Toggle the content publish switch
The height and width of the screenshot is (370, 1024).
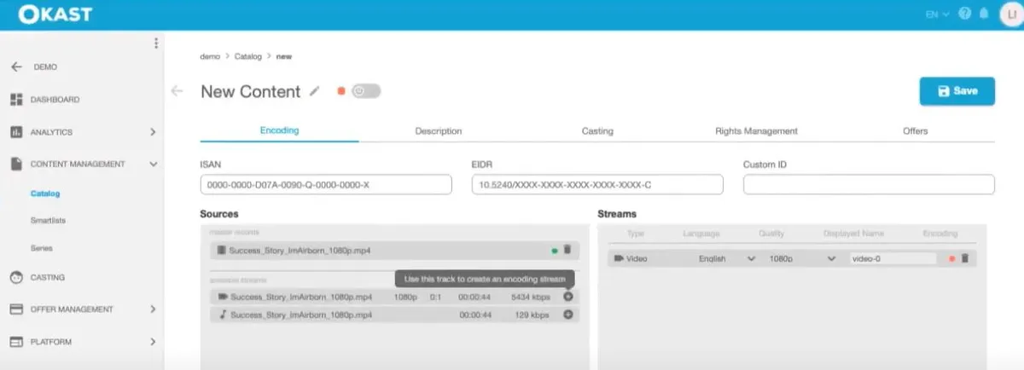(x=366, y=91)
